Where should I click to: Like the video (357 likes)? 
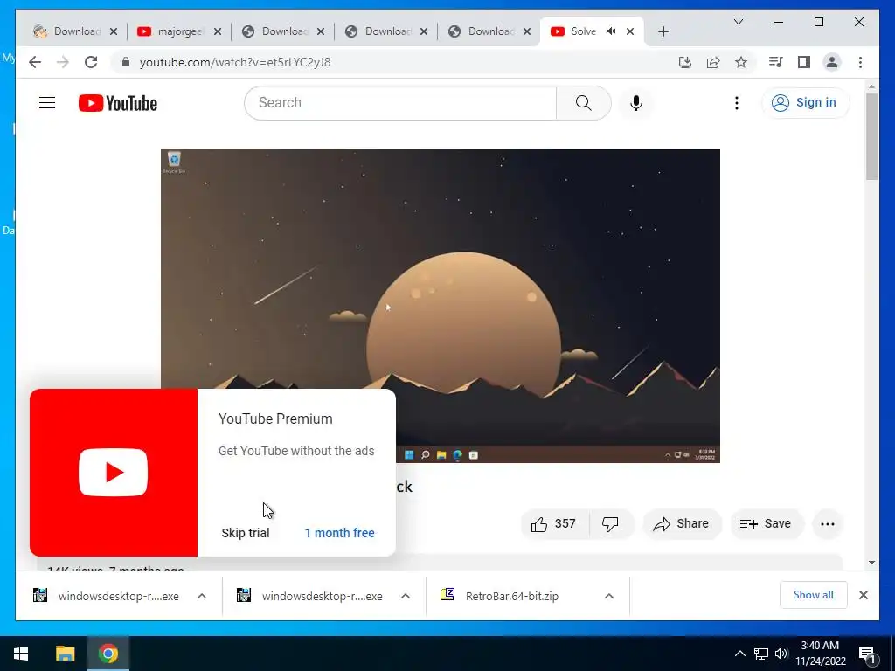[554, 524]
